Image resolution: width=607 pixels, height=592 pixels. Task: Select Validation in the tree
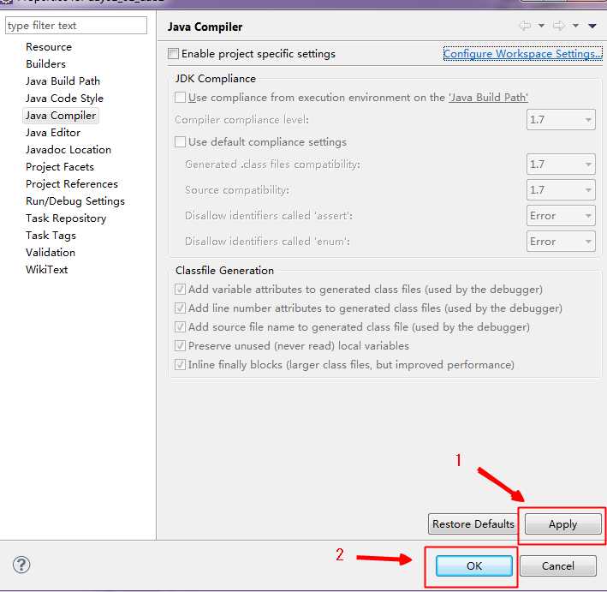pos(51,253)
